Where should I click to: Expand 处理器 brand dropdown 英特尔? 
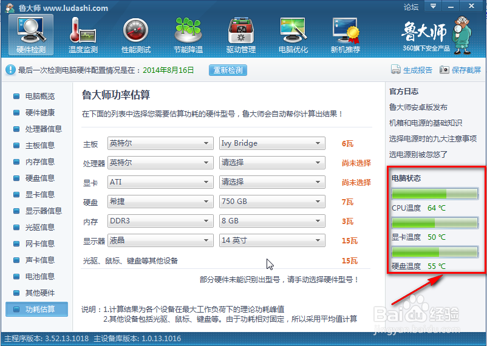point(160,163)
